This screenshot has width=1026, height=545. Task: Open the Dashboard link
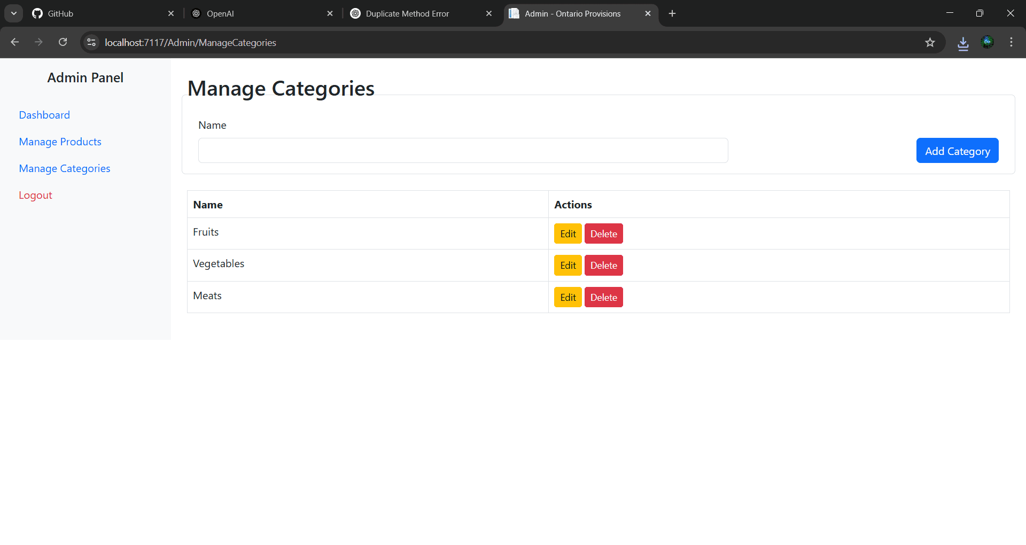click(x=44, y=115)
